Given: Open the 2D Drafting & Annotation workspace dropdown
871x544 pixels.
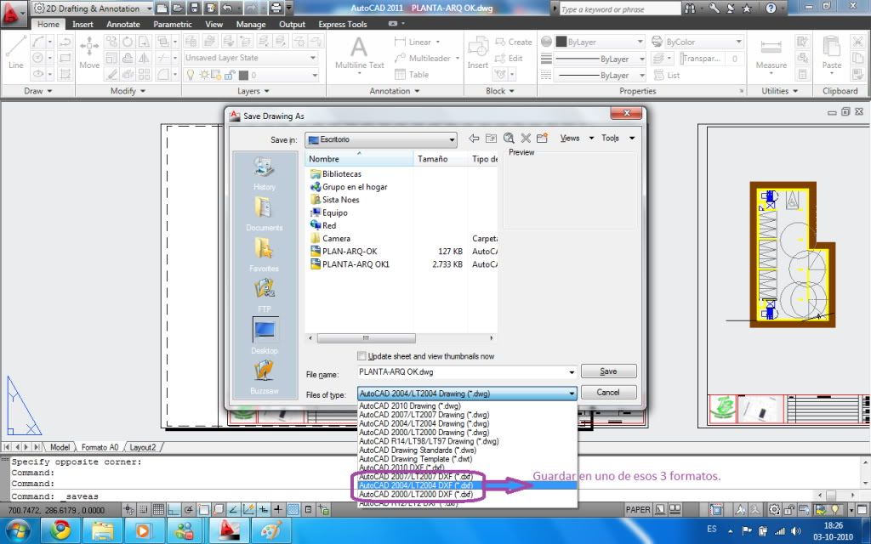Looking at the screenshot, I should click(x=92, y=8).
